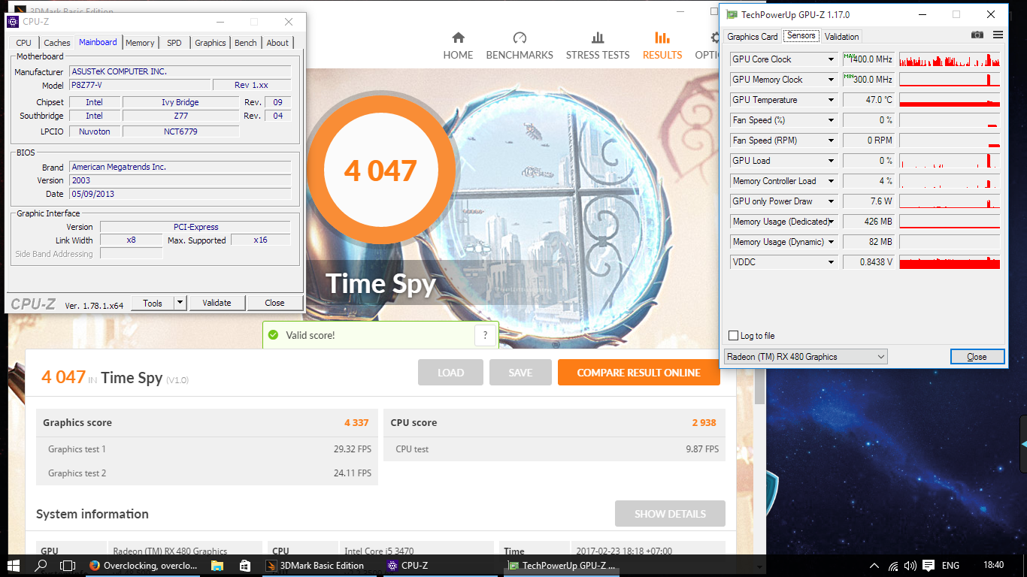
Task: Click the Graphics score value 4 337
Action: tap(356, 422)
